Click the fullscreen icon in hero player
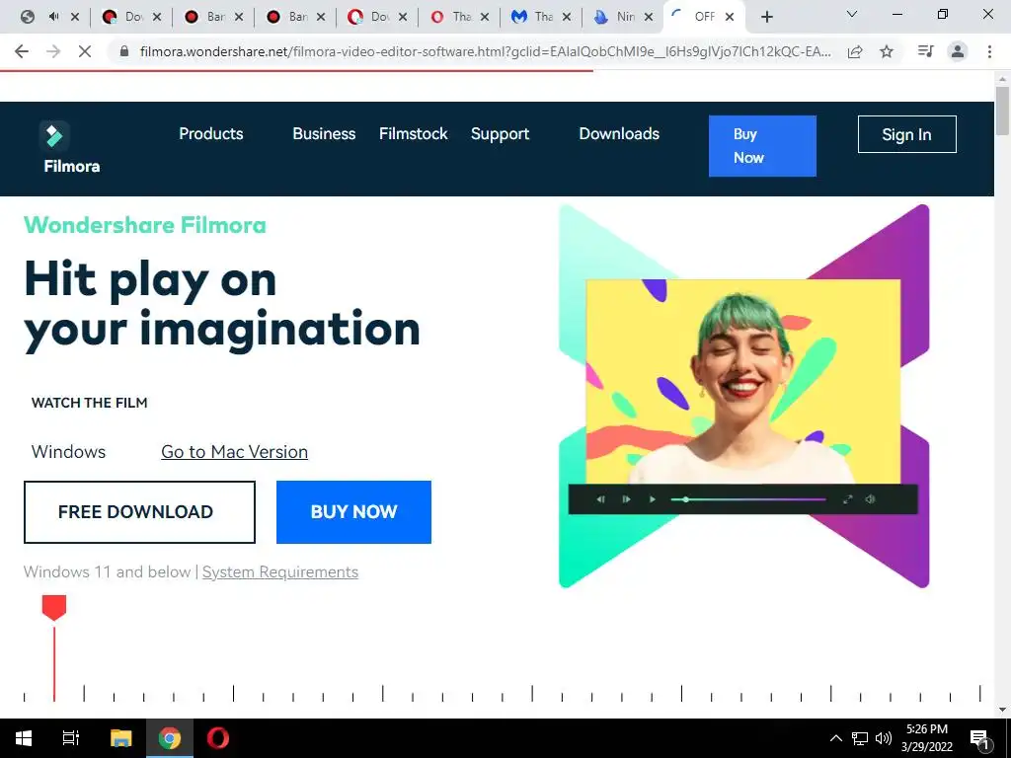The image size is (1011, 758). (848, 499)
